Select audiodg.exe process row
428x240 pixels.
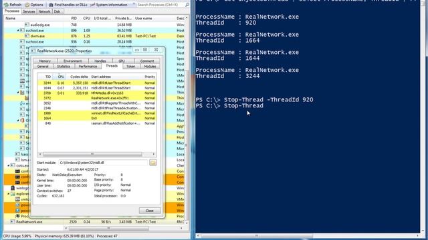[94, 25]
